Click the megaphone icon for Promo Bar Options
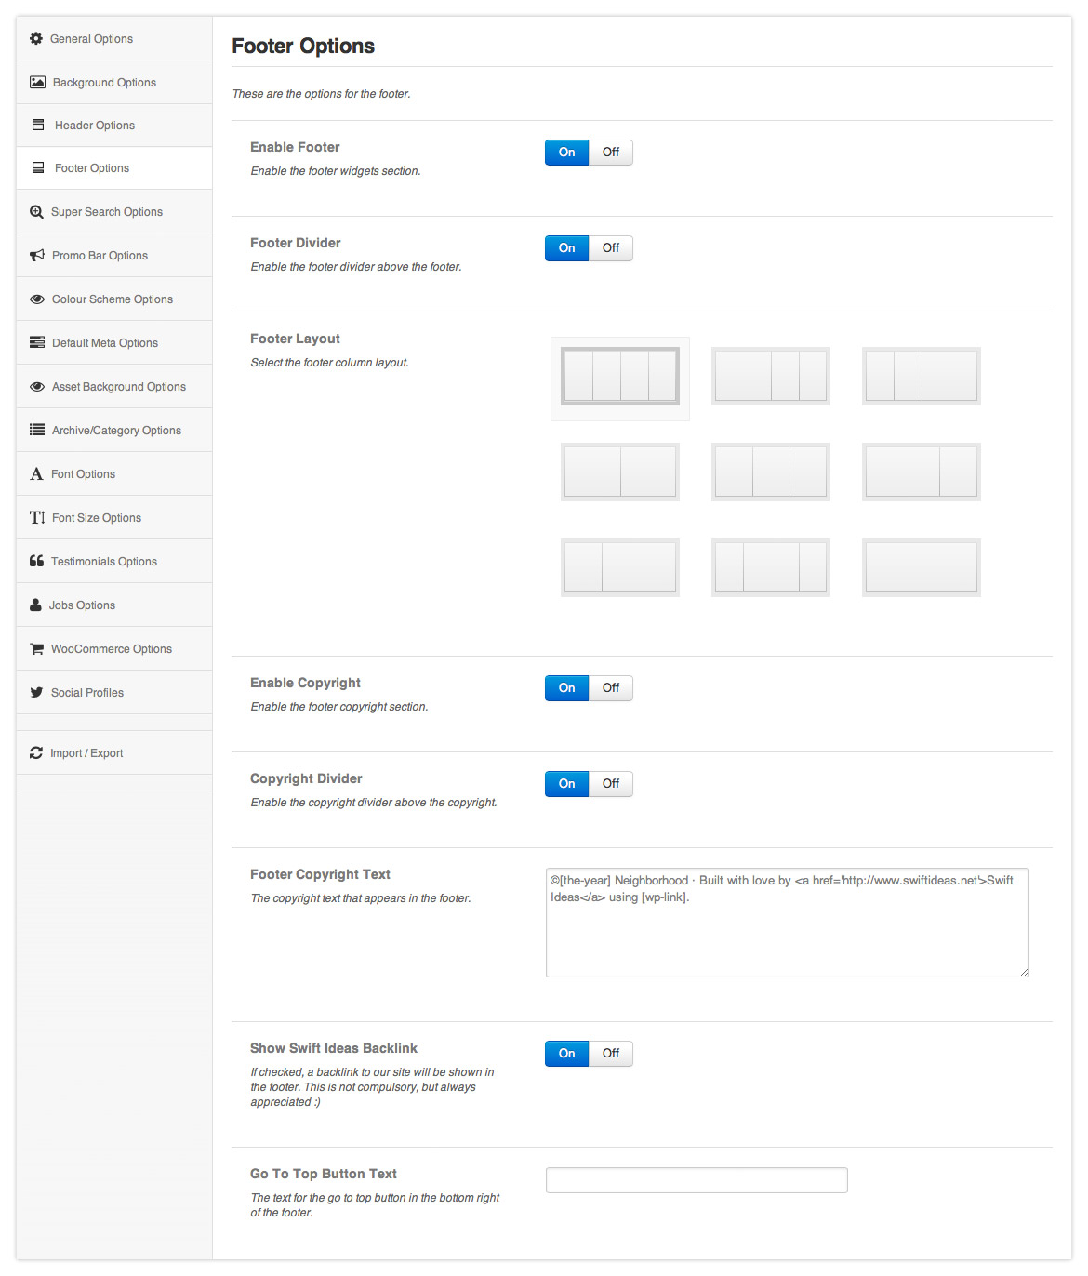This screenshot has height=1276, width=1088. pyautogui.click(x=37, y=256)
